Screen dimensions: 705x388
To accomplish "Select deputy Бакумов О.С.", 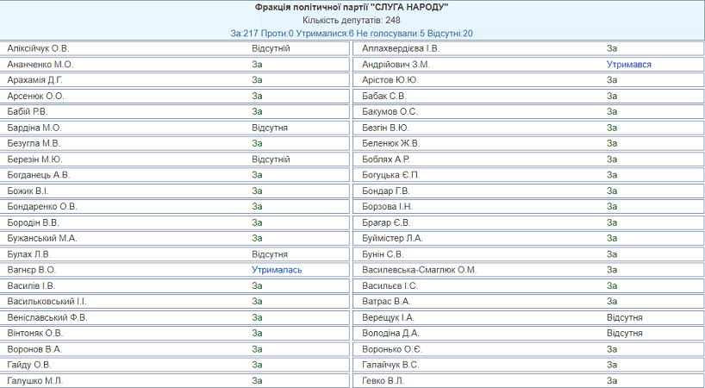I will coord(390,111).
